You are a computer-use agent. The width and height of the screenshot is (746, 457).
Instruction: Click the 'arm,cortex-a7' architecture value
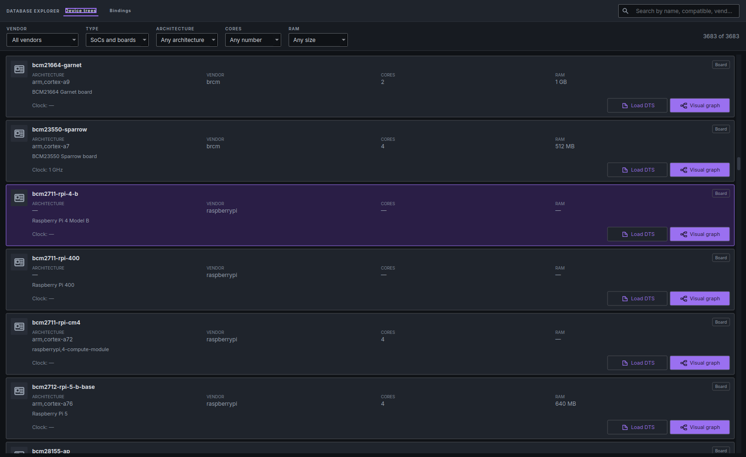[x=51, y=146]
